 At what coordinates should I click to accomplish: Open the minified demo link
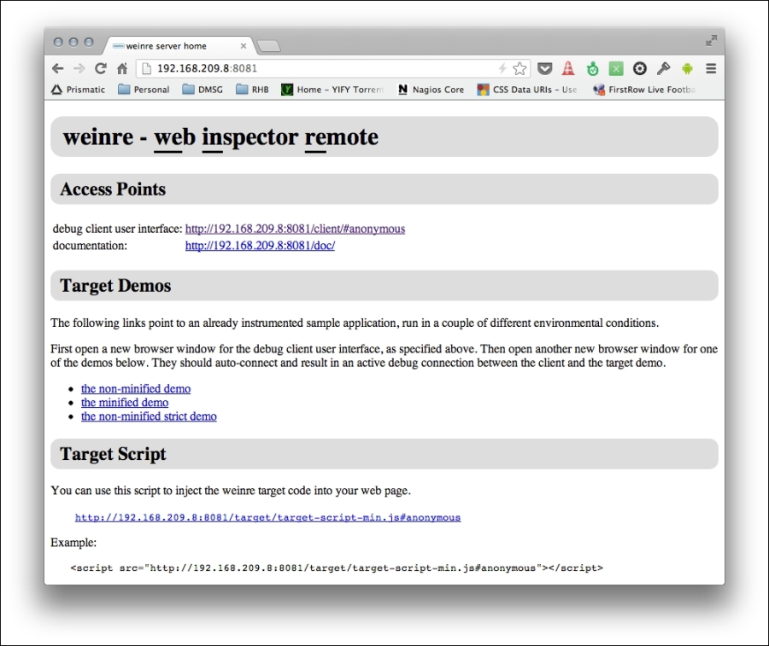pos(125,402)
